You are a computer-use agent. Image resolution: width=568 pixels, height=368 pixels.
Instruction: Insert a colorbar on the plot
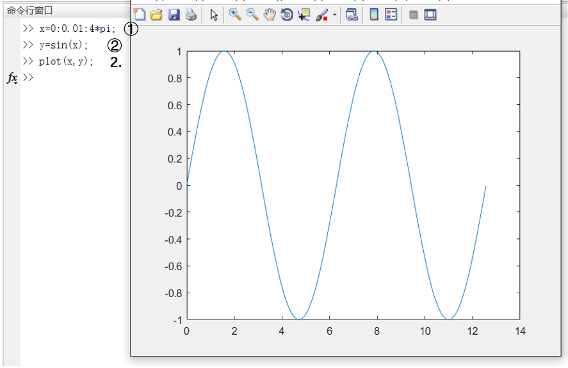point(374,15)
